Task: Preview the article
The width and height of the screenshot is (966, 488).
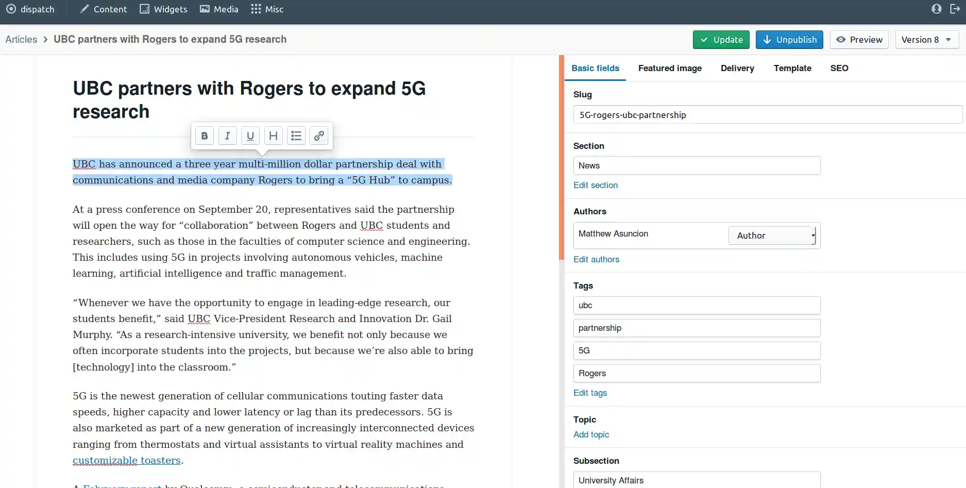Action: pos(859,40)
